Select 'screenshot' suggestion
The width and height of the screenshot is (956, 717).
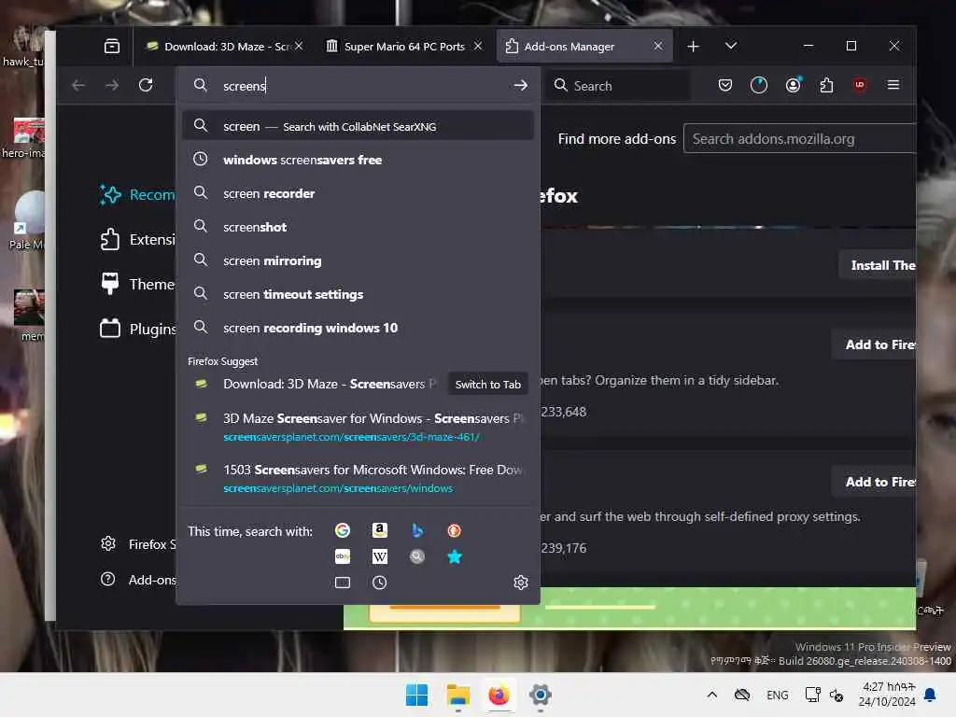point(358,227)
